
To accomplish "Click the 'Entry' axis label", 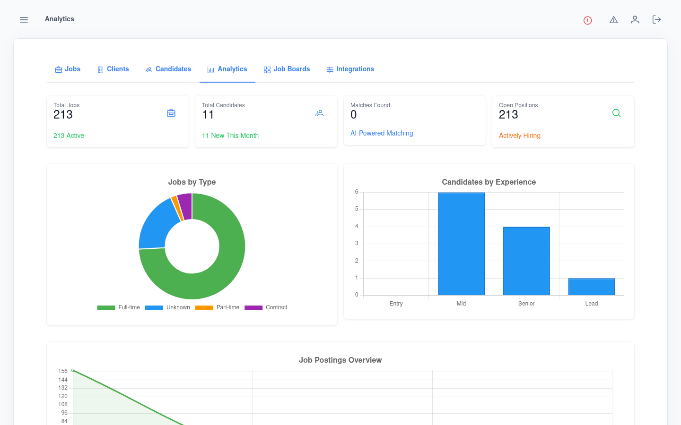I will 396,304.
